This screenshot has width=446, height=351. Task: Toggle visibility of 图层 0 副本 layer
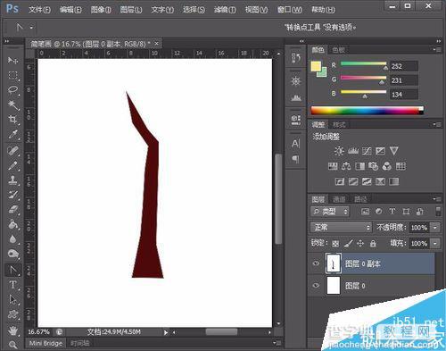(316, 263)
